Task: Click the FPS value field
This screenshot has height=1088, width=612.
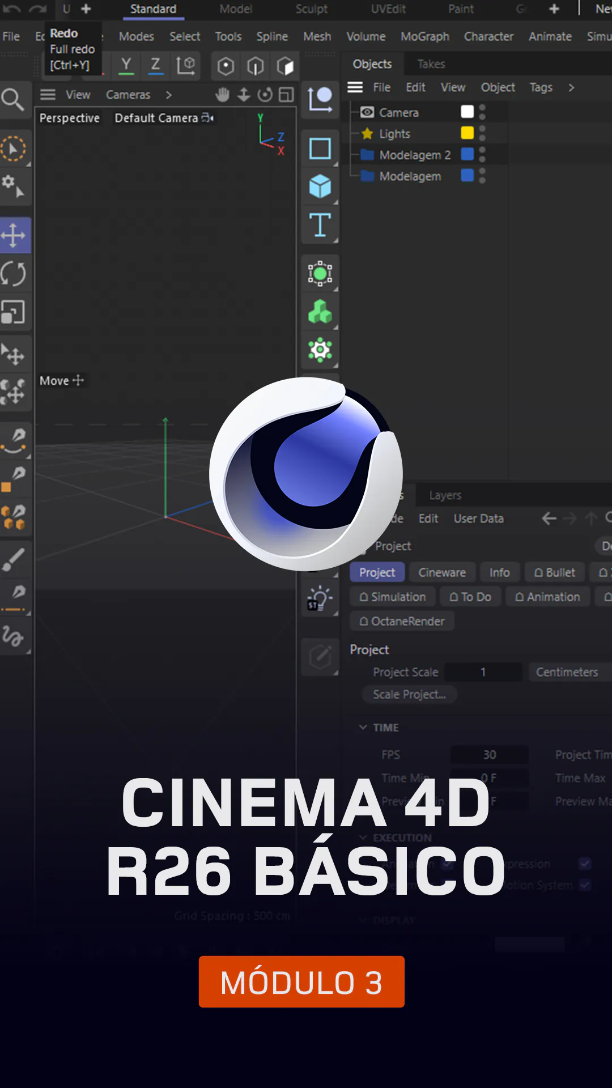Action: [x=490, y=755]
